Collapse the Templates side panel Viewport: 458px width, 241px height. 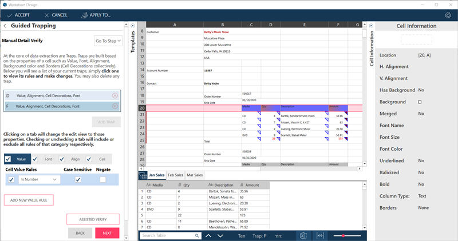tap(133, 26)
